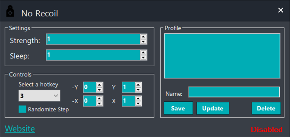The image size is (290, 137).
Task: Open the Website link
Action: point(20,129)
